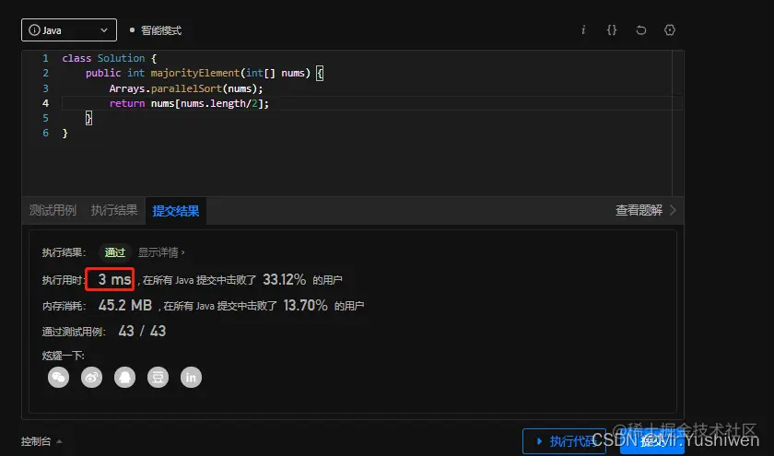Click line number 1 in editor gutter
This screenshot has height=456, width=774.
pos(45,58)
